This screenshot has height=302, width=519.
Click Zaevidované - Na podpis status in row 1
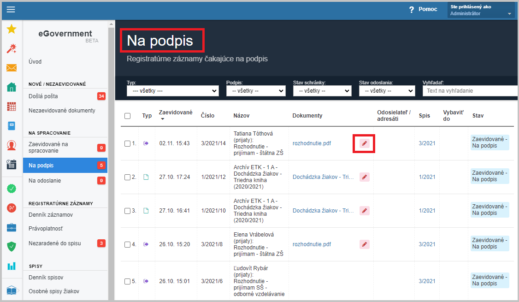coord(490,142)
